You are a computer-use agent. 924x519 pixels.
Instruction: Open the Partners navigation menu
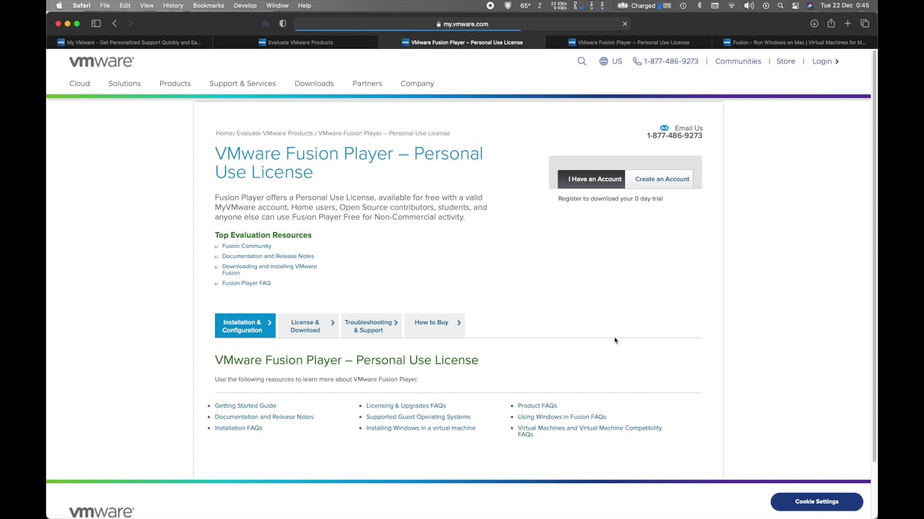tap(367, 84)
